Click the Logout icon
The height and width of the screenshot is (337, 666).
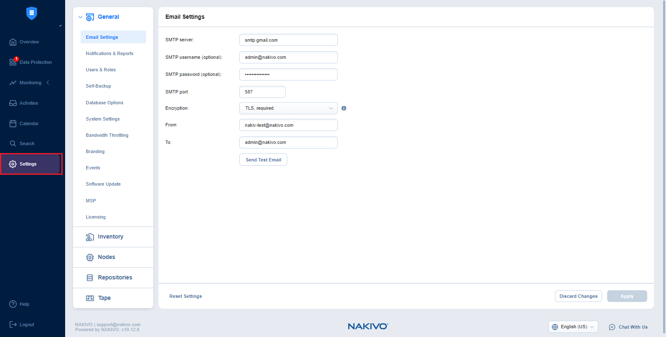point(13,324)
